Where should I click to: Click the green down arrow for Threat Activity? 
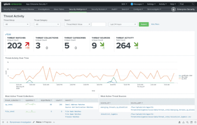(x=136, y=44)
